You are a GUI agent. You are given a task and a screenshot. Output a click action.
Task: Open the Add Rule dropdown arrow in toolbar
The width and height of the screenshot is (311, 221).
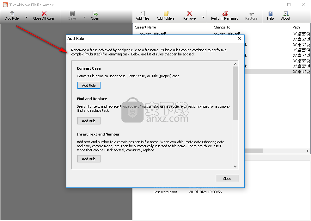pos(26,17)
